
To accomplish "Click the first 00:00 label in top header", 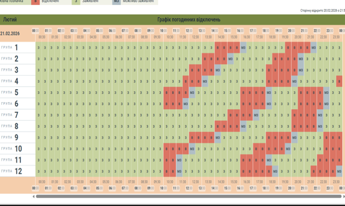I will pos(35,31).
